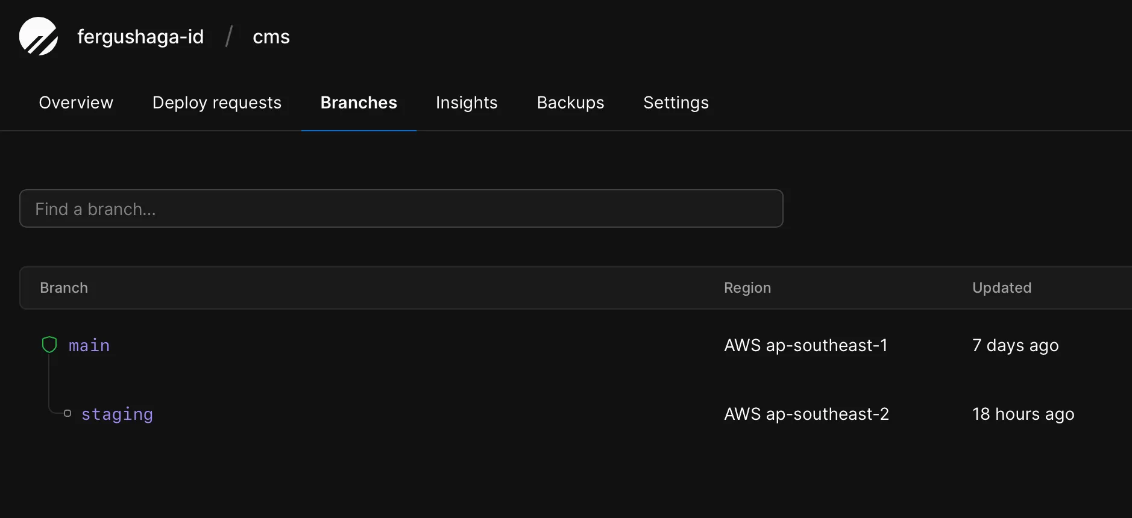Click the Branch column header
The image size is (1132, 518).
pos(64,288)
